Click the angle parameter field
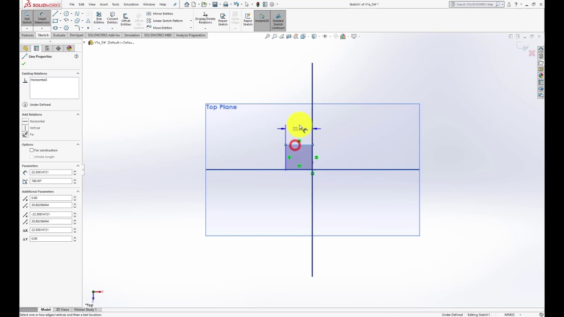This screenshot has width=564, height=317. [x=51, y=181]
